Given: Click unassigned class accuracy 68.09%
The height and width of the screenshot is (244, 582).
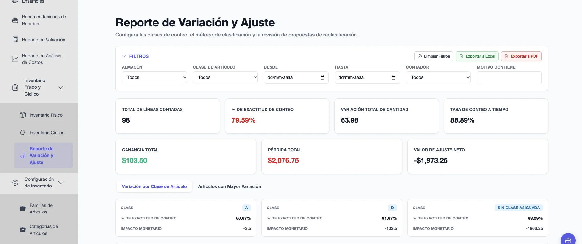Looking at the screenshot, I should [535, 218].
